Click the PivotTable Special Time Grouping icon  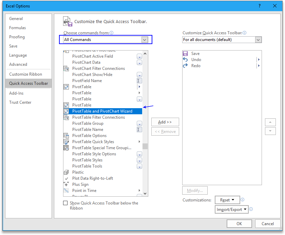[x=66, y=148]
